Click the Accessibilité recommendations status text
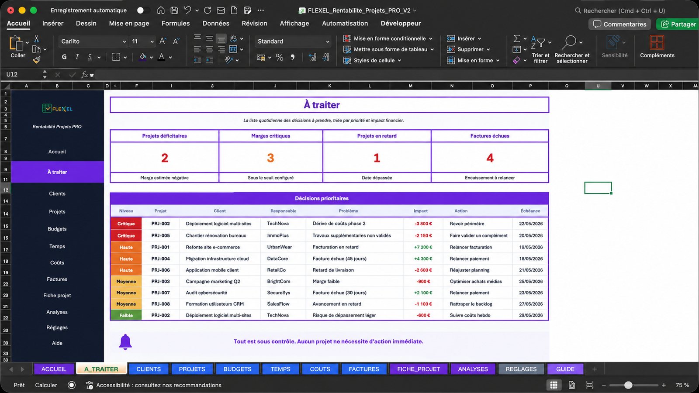699x393 pixels. click(159, 385)
